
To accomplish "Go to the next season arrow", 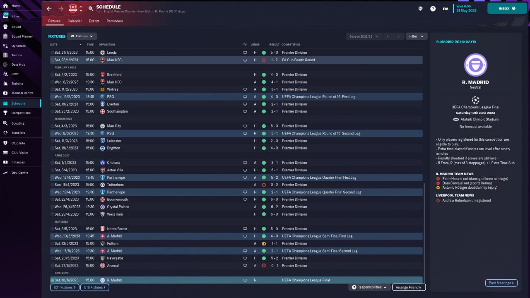I will [399, 36].
